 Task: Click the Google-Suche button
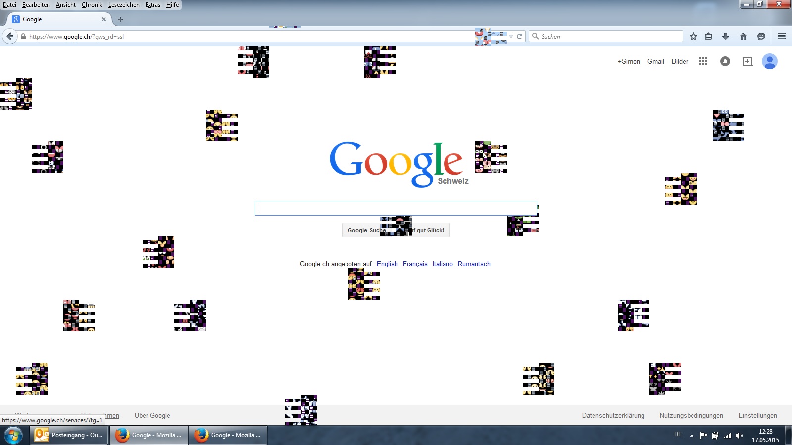tap(367, 230)
